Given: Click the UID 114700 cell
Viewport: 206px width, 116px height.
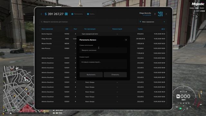Looking at the screenshot, I should point(67,34).
